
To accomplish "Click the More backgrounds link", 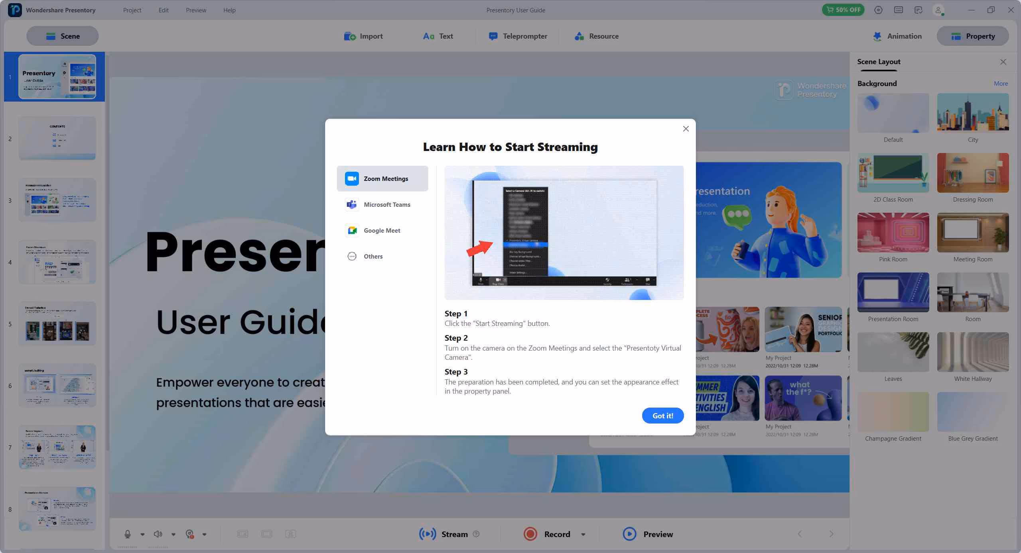I will pos(1000,84).
